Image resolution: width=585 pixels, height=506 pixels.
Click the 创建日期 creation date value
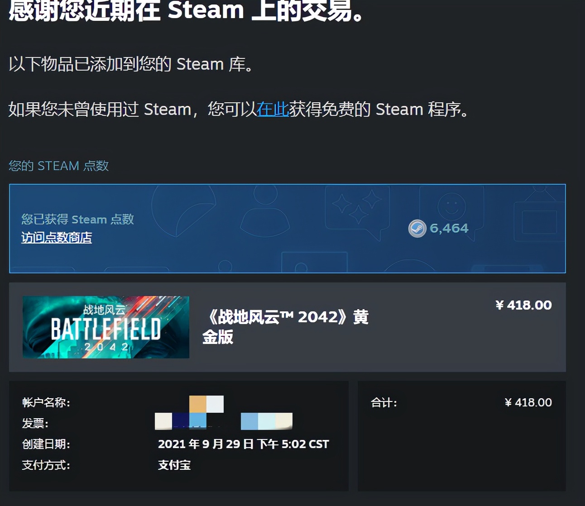(x=244, y=444)
